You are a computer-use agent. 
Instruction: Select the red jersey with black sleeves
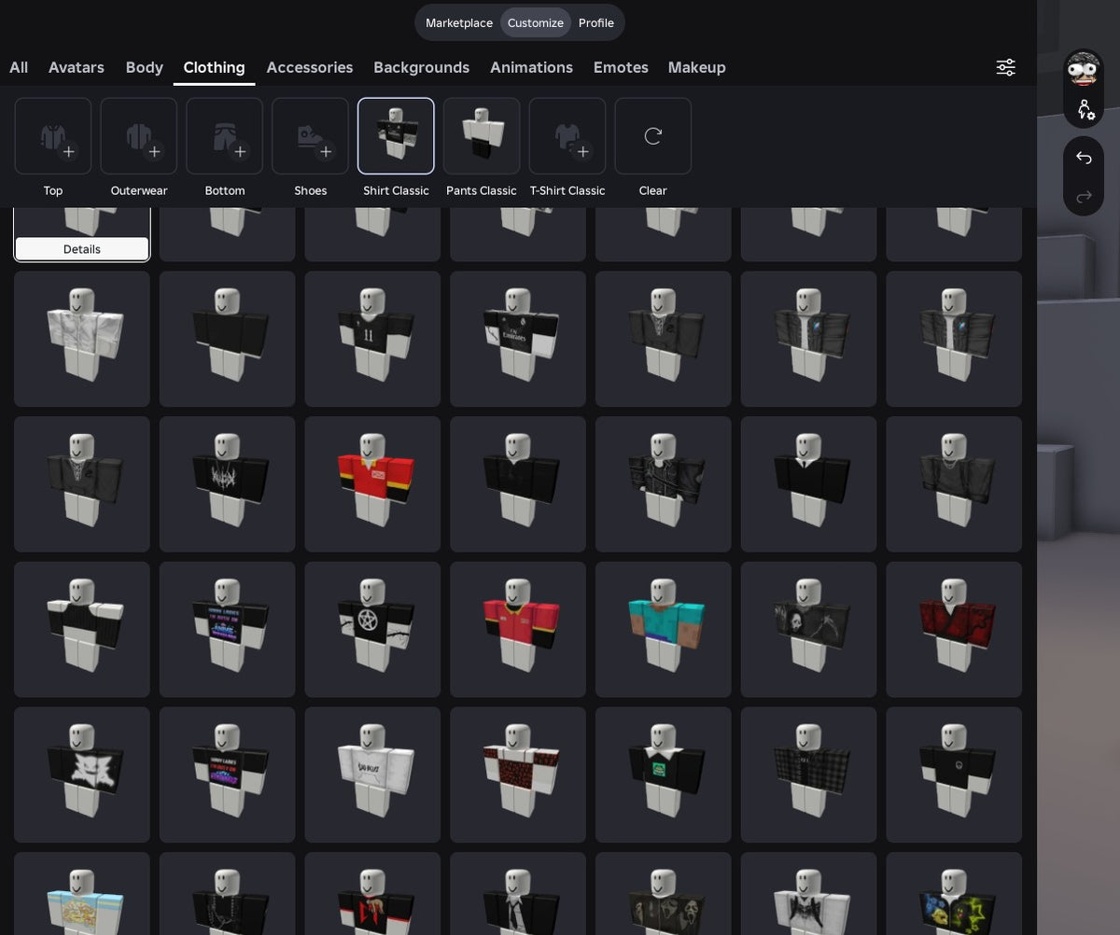coord(518,630)
